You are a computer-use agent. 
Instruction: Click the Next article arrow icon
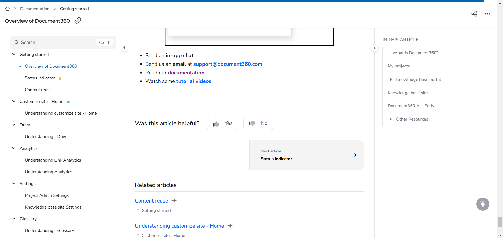coord(354,155)
